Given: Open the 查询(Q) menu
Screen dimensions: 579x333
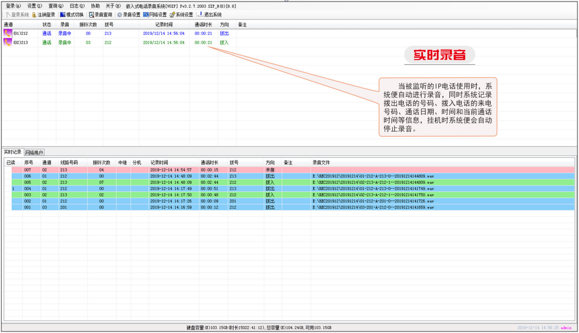Looking at the screenshot, I should (x=56, y=6).
